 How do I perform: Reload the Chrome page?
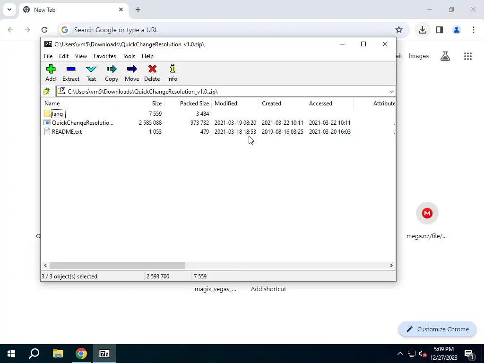44,30
